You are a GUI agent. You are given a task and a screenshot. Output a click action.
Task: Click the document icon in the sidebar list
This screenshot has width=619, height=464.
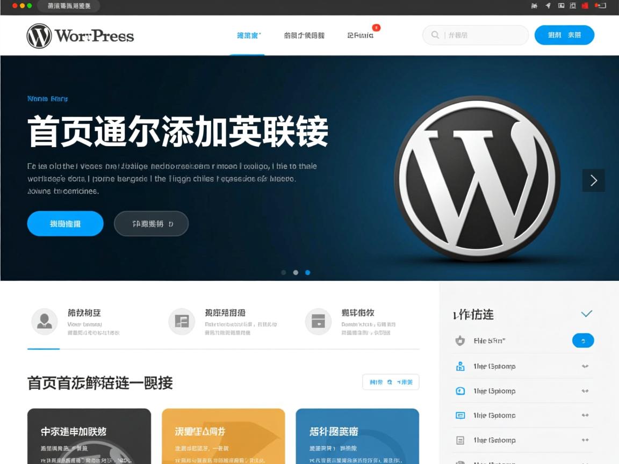(460, 440)
